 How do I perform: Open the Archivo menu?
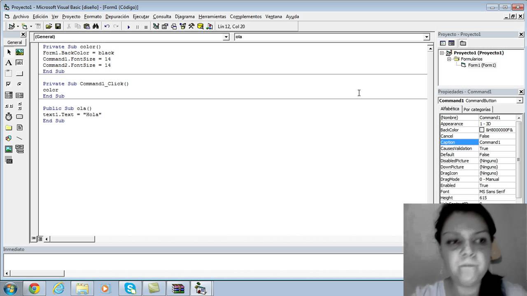pos(21,16)
